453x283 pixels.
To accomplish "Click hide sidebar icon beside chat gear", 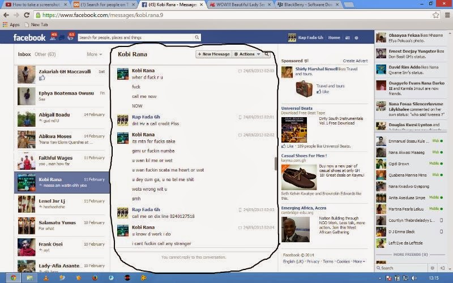I will 442,268.
